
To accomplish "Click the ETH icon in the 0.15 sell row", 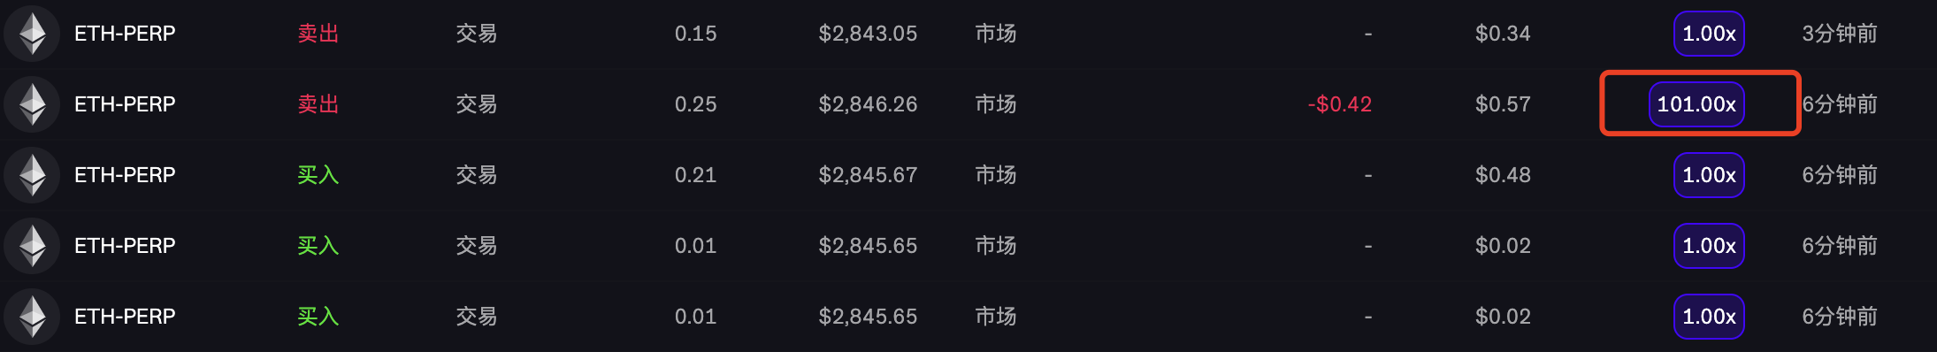I will pyautogui.click(x=32, y=34).
